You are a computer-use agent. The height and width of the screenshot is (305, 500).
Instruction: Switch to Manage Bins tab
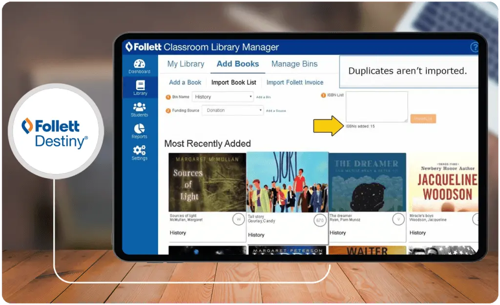pyautogui.click(x=294, y=64)
